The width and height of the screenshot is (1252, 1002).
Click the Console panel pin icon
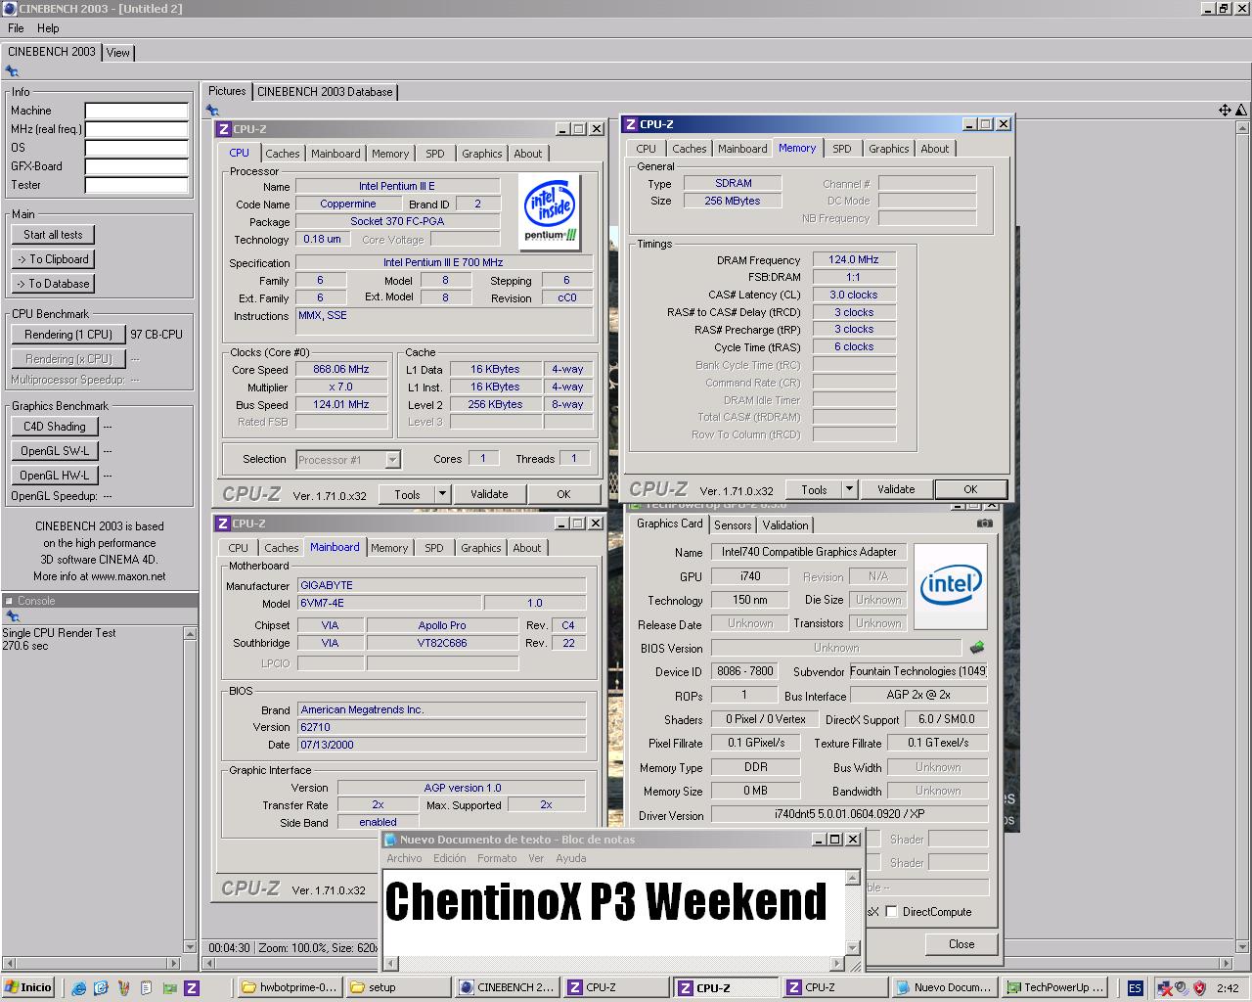coord(12,616)
